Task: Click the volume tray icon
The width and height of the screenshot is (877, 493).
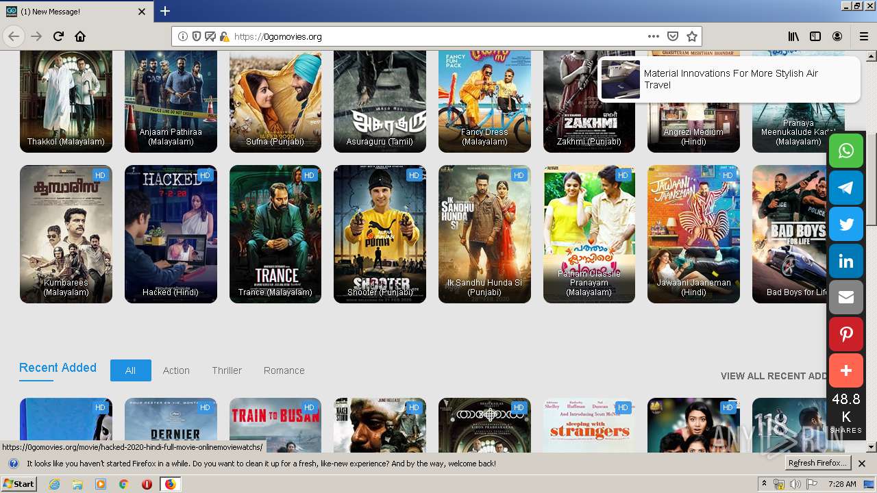Action: tap(795, 484)
